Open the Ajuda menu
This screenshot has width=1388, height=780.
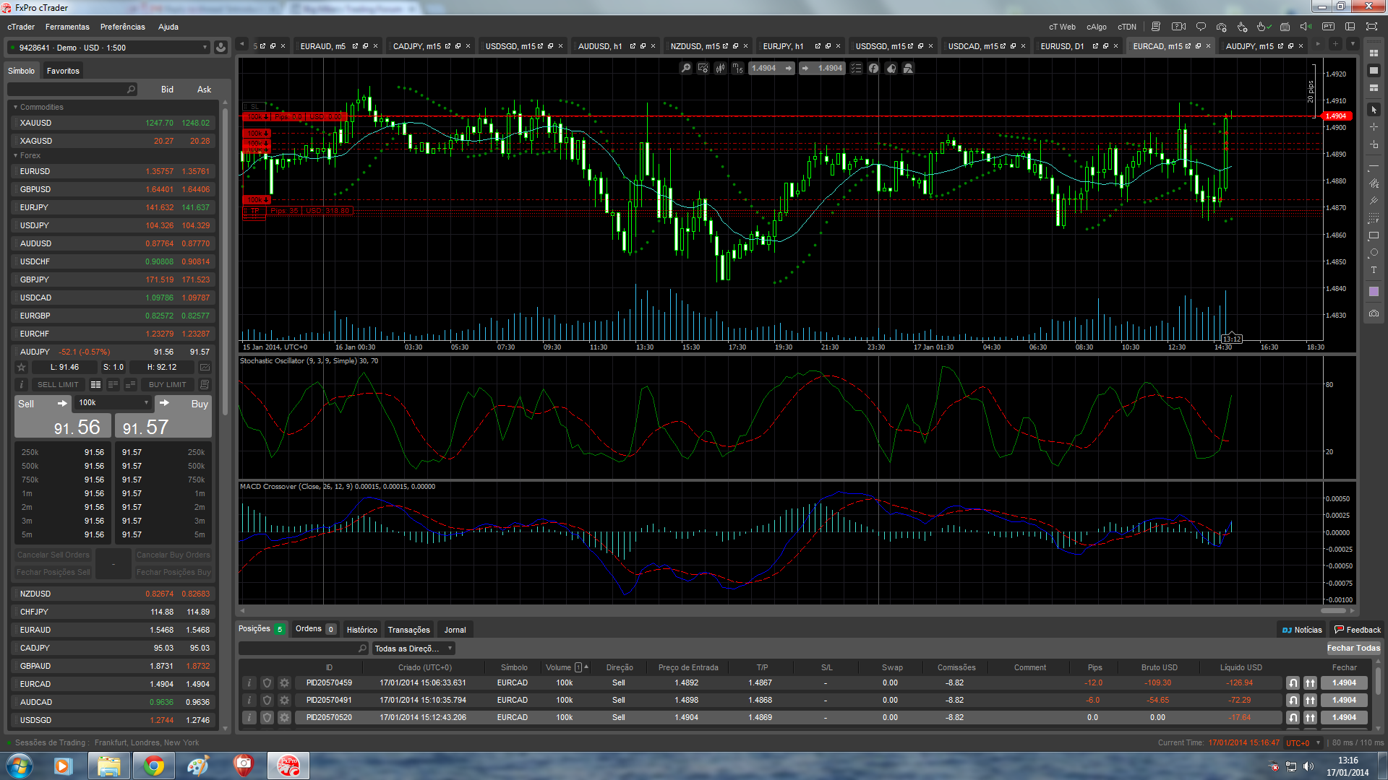[x=168, y=27]
